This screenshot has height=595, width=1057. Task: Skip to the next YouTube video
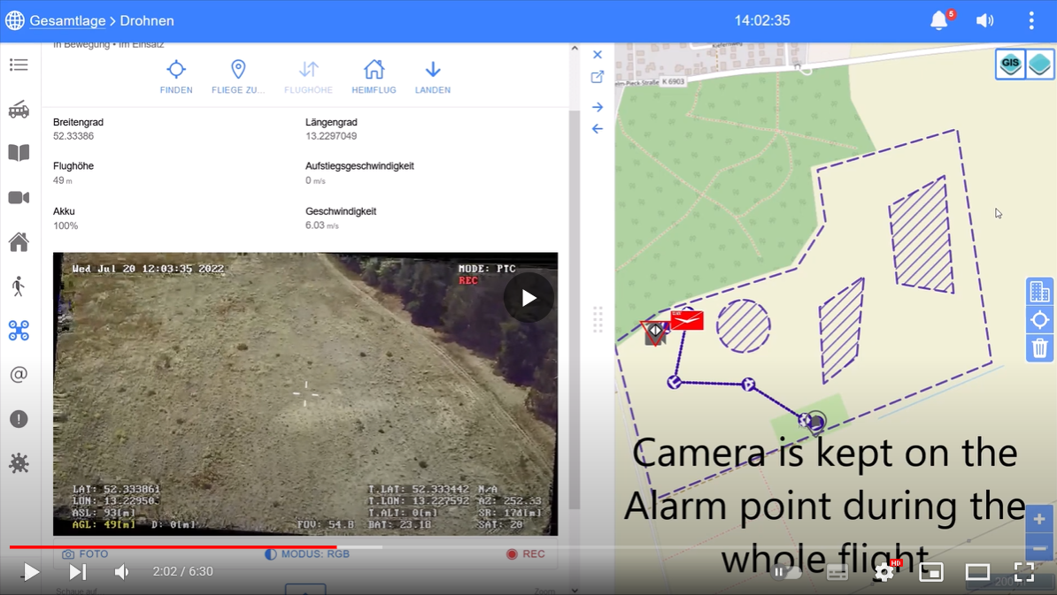click(x=78, y=572)
